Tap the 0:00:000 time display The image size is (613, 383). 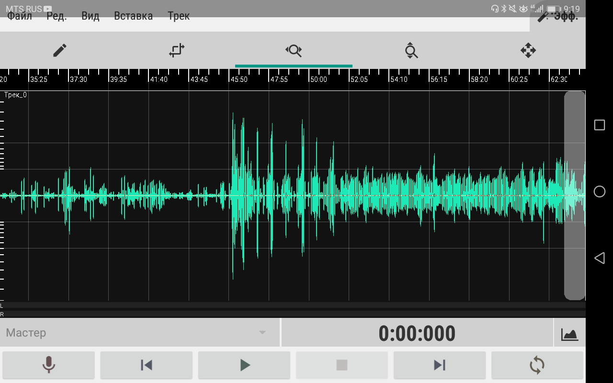[417, 333]
